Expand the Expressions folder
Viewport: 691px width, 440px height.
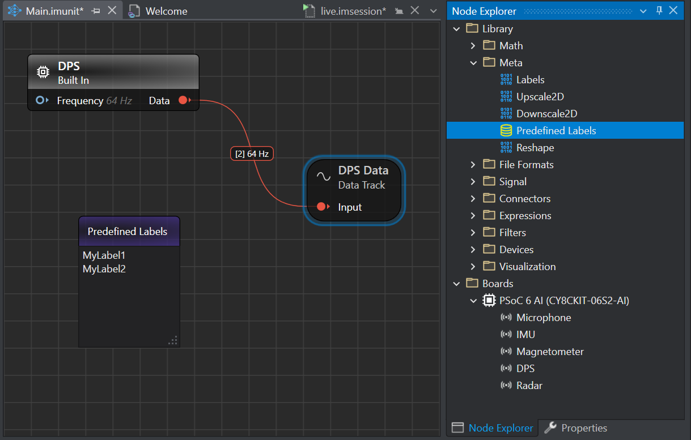coord(473,216)
